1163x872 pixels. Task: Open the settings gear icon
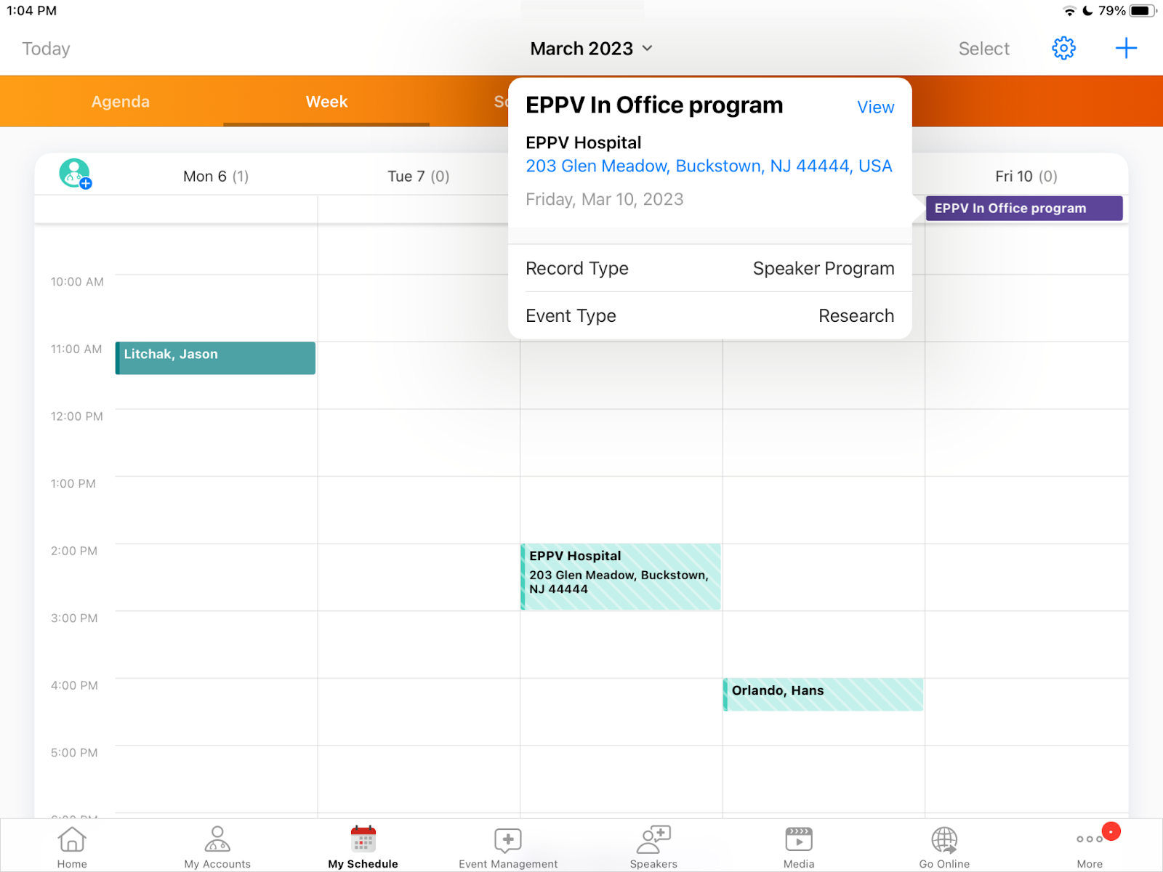(x=1063, y=49)
